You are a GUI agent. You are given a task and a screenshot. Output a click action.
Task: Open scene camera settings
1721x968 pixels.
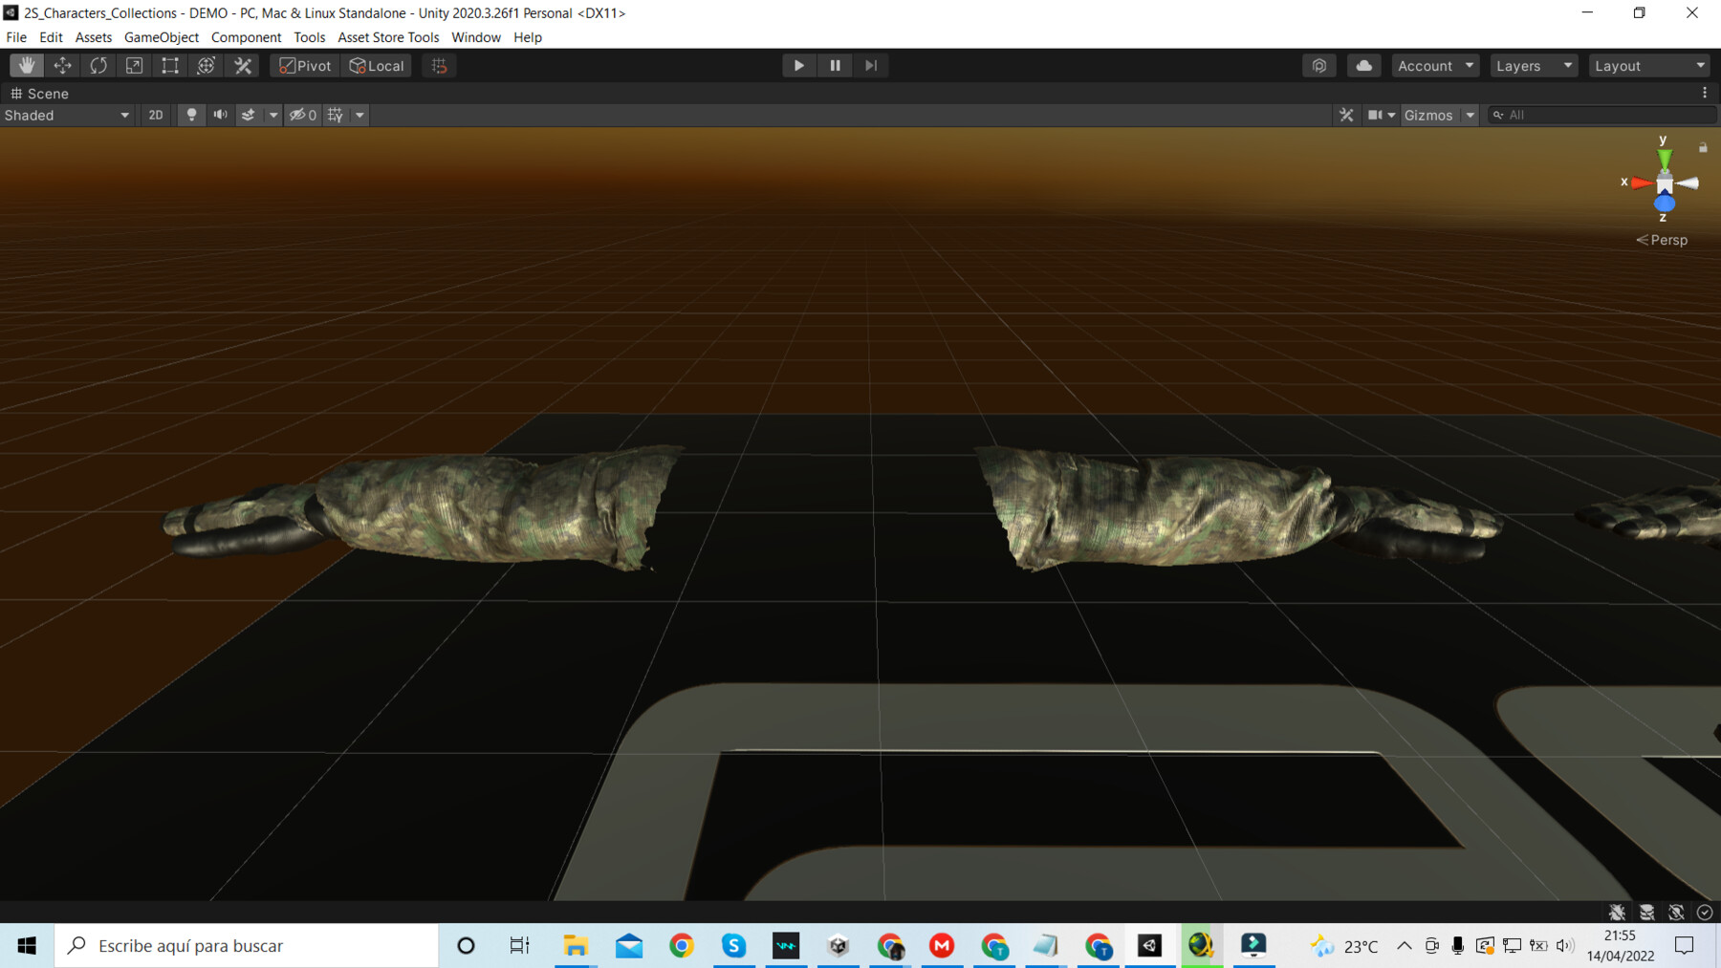[x=1375, y=115]
